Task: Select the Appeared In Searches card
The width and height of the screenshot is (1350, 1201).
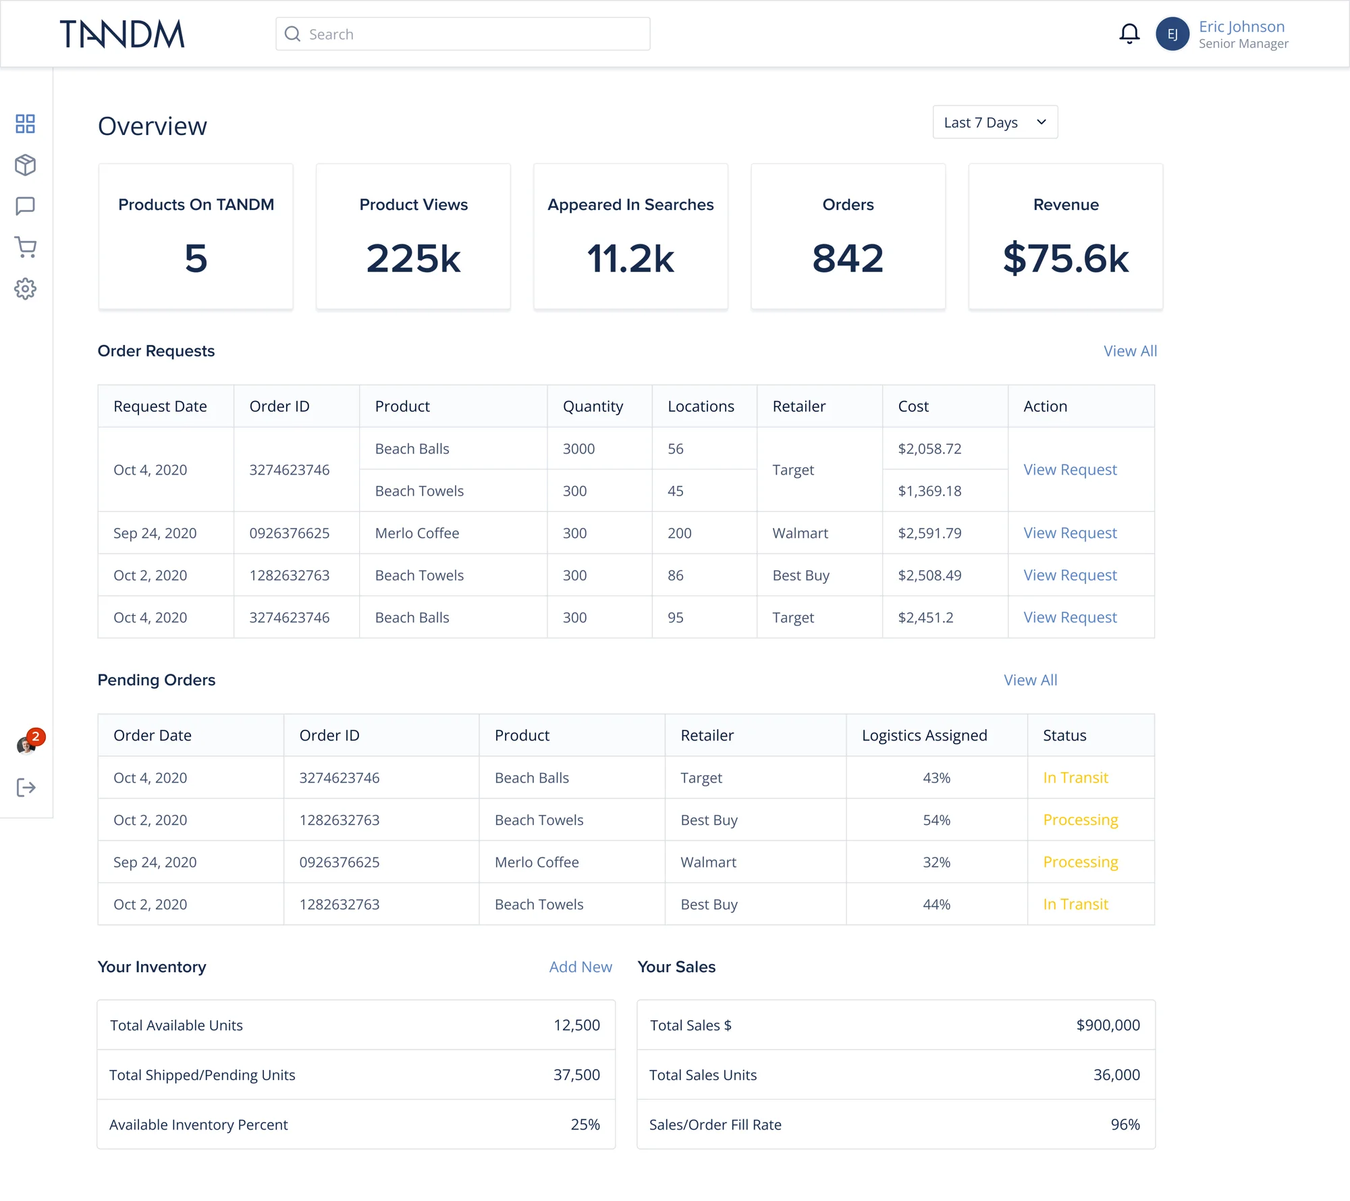Action: point(630,236)
